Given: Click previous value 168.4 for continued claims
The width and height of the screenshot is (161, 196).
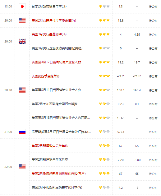Looking at the screenshot, I should pyautogui.click(x=121, y=90).
